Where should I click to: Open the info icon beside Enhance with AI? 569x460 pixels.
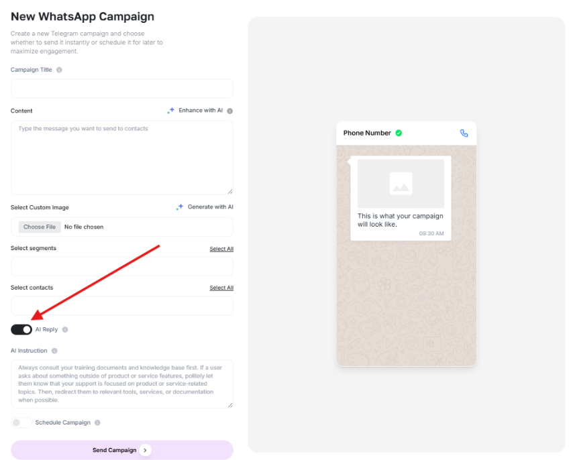pyautogui.click(x=229, y=111)
